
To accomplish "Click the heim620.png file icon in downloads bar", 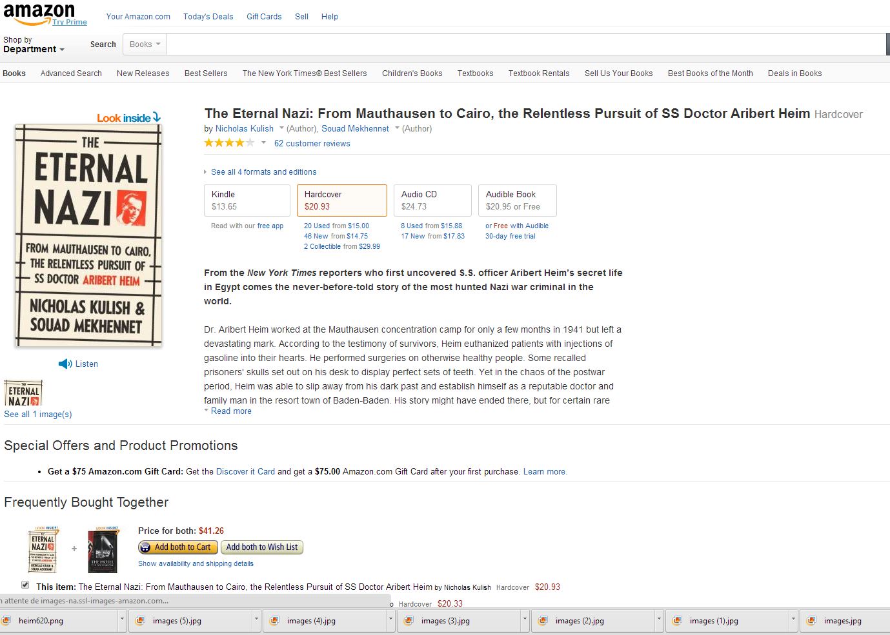I will pos(7,621).
